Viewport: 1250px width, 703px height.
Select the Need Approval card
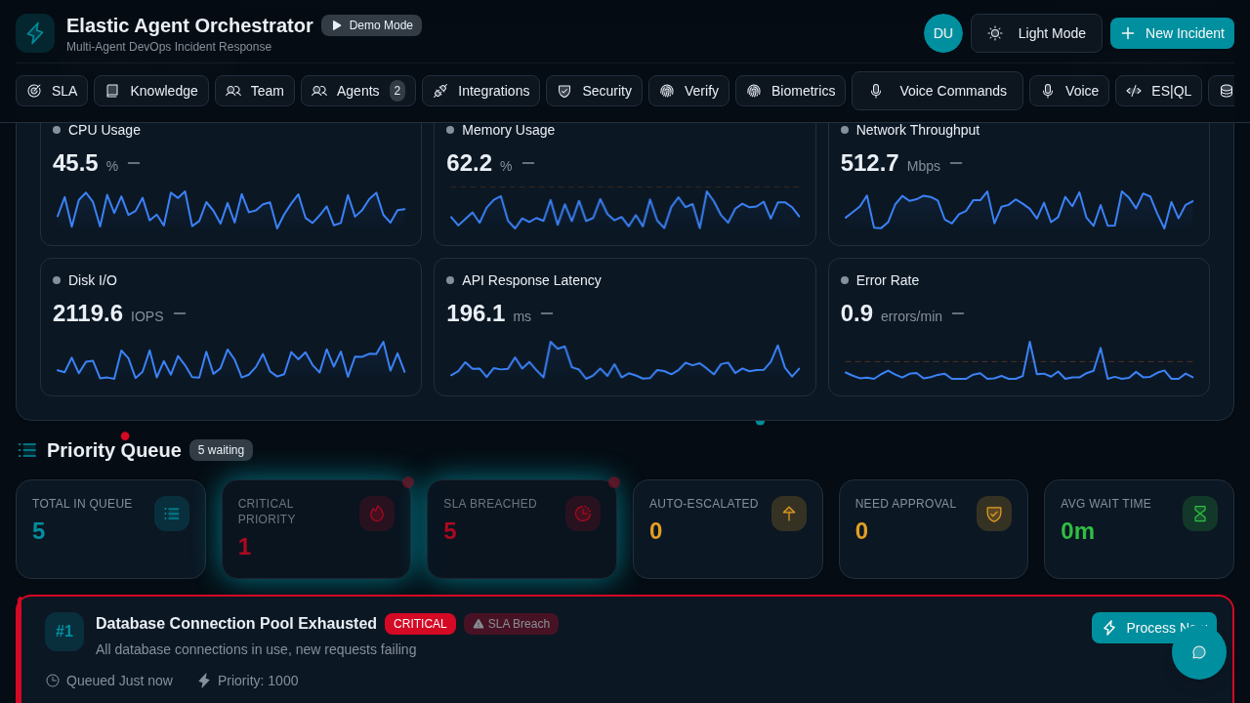pos(934,529)
